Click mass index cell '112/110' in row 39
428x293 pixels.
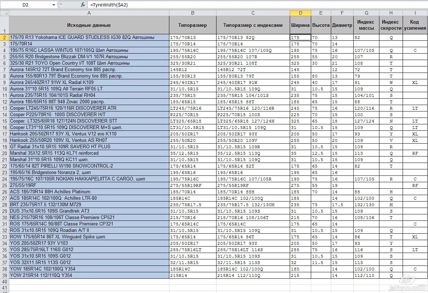point(366,275)
